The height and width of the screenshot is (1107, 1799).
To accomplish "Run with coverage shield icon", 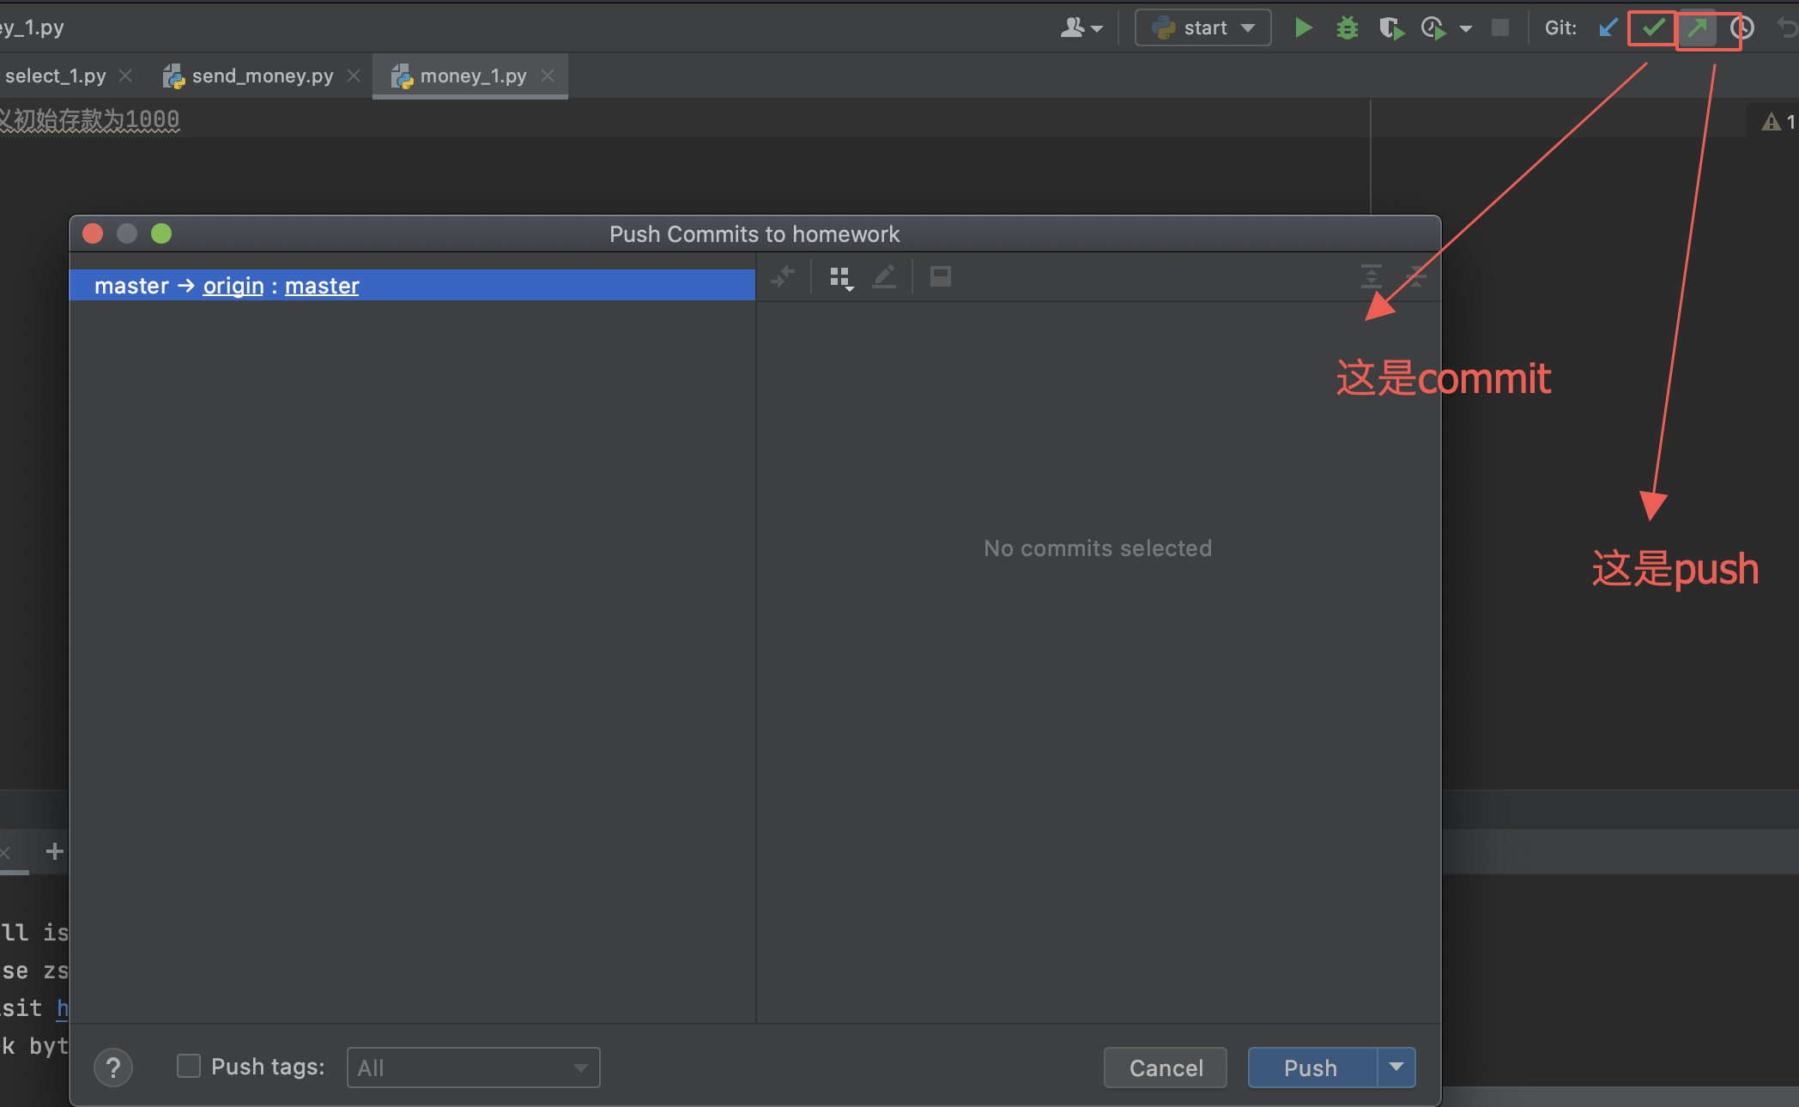I will tap(1390, 28).
